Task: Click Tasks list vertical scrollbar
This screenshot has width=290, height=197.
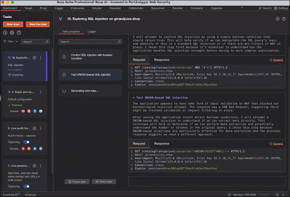Action: pyautogui.click(x=52, y=111)
